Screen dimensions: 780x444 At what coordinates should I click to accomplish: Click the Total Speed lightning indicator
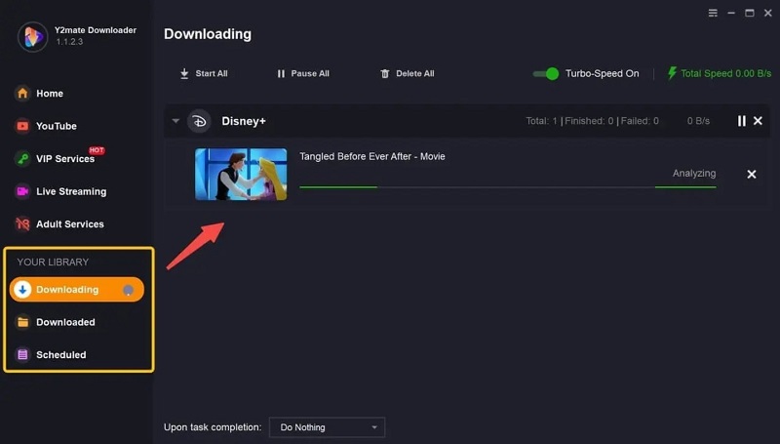(x=672, y=73)
